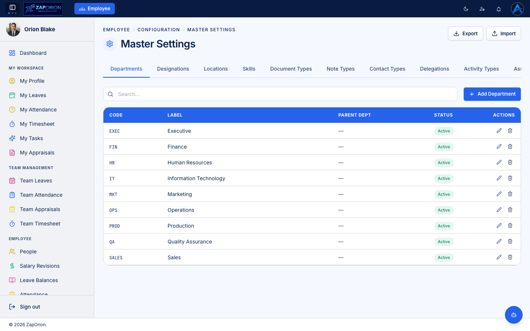Edit the Quality Assurance department

point(499,241)
